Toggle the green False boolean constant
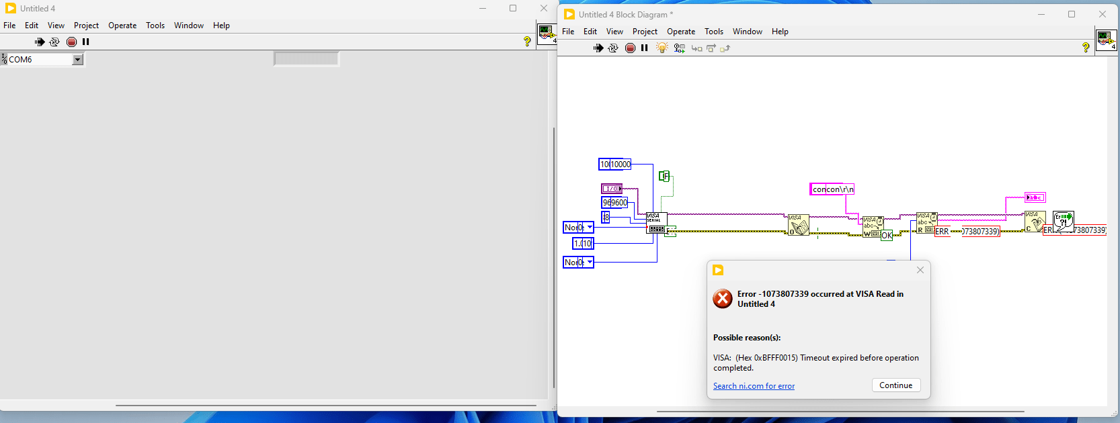Image resolution: width=1120 pixels, height=423 pixels. (664, 176)
